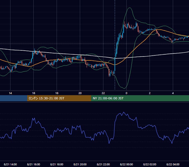Click the 14 hour label on chart axis
The width and height of the screenshot is (189, 167).
pos(10,93)
